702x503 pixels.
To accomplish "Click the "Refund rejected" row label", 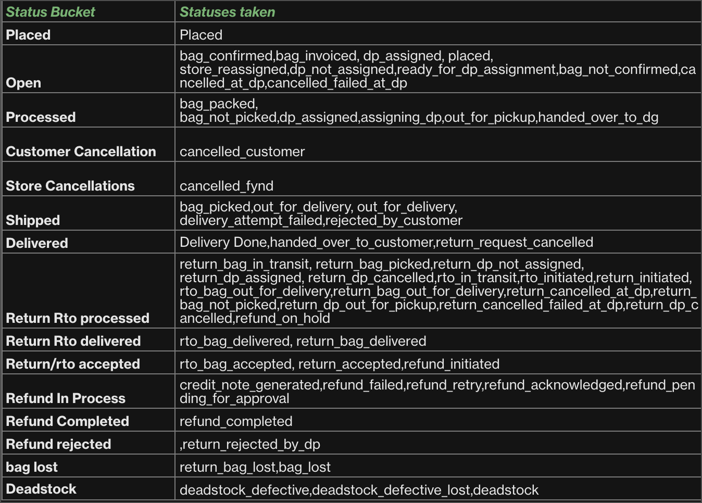I will 58,444.
